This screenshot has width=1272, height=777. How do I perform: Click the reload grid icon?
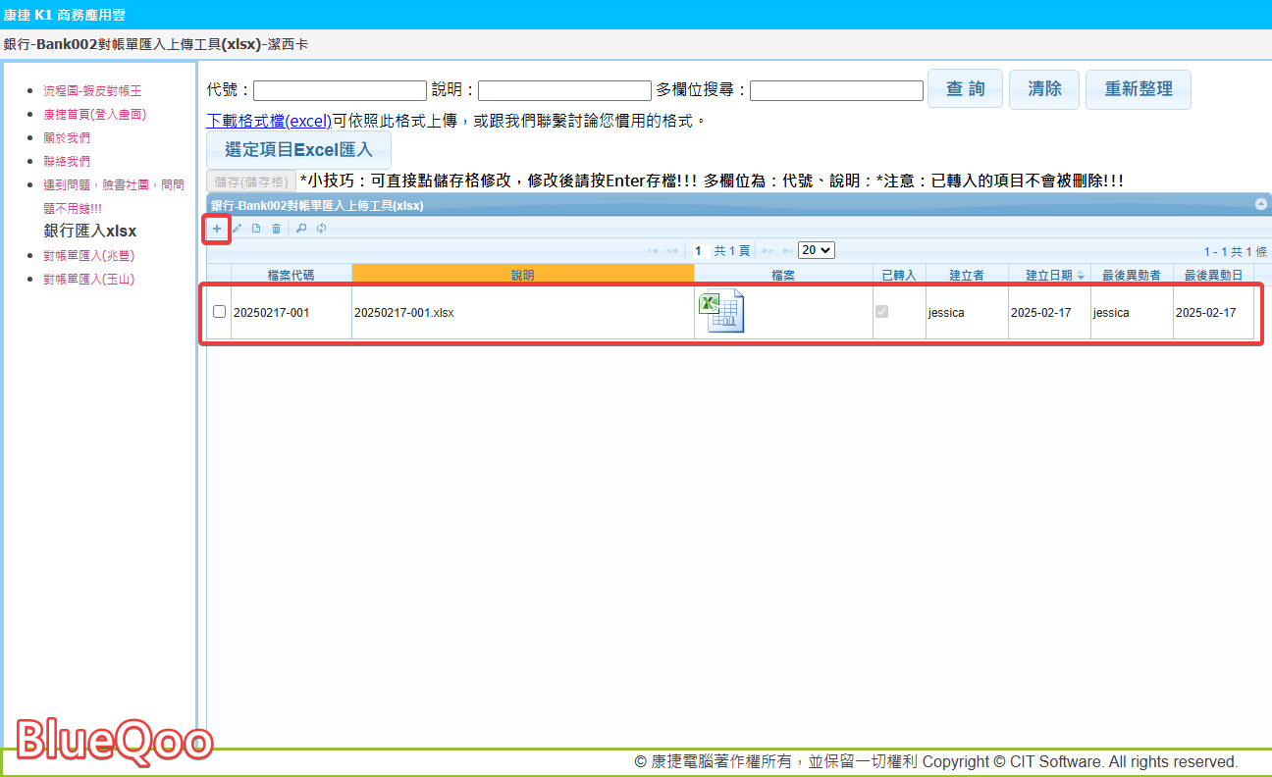click(x=321, y=229)
